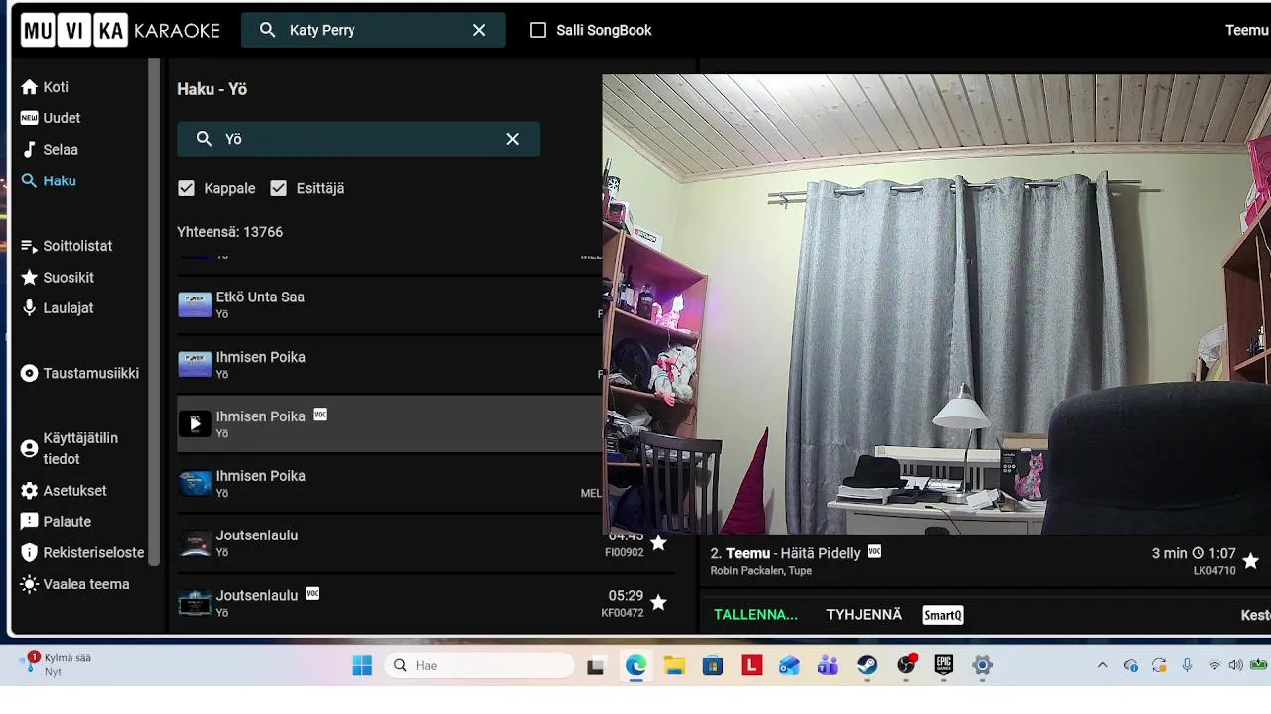Click Joutsenlaulu VOC thumbnail
This screenshot has height=714, width=1271.
pos(195,603)
